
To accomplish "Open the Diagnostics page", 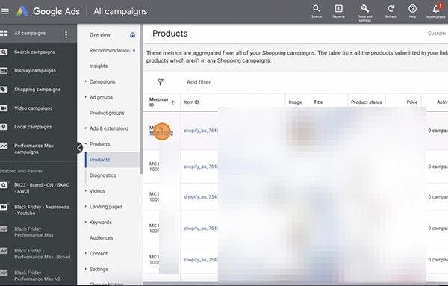I will tap(103, 175).
